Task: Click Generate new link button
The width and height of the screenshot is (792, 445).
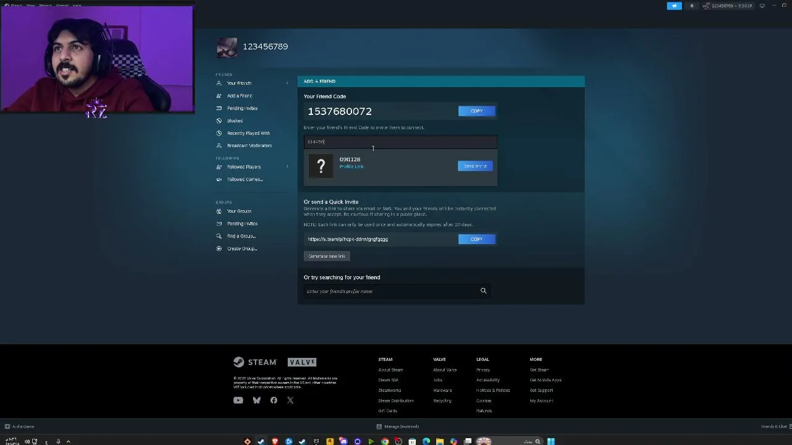Action: pos(327,256)
